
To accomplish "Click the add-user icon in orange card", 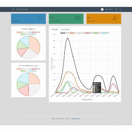I will tap(115, 18).
